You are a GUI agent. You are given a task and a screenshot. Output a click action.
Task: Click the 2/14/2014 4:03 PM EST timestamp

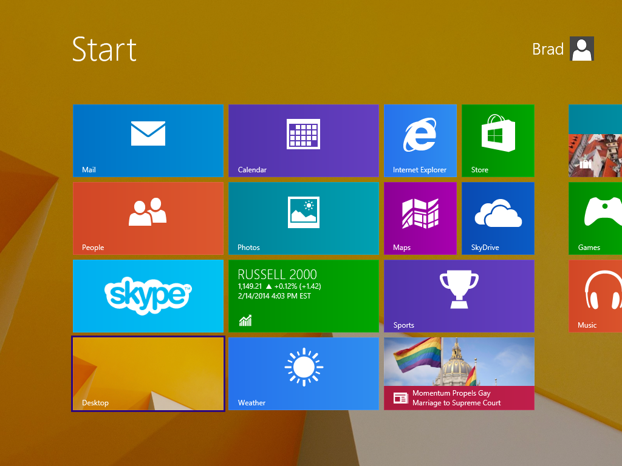[274, 296]
